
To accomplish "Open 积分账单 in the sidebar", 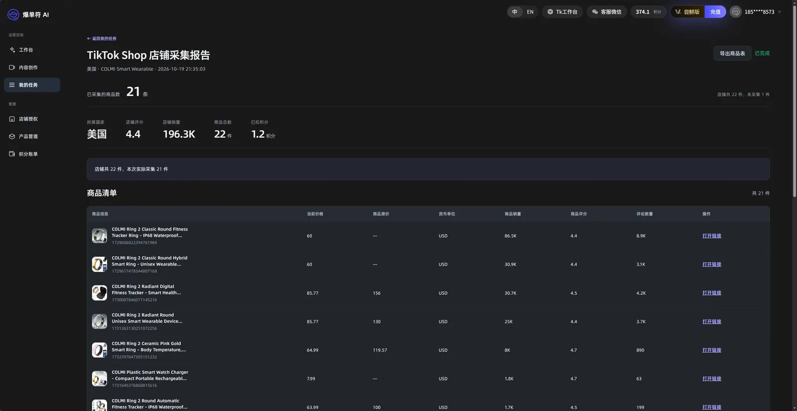I will point(32,154).
